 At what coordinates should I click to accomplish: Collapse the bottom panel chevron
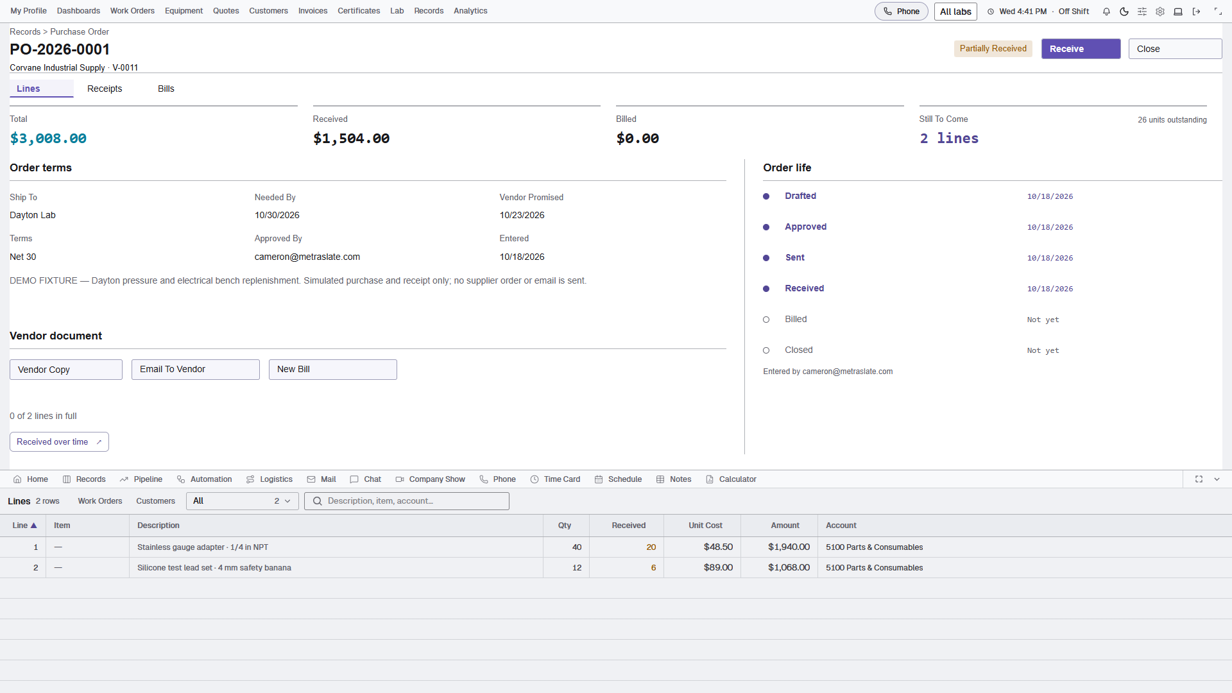(x=1217, y=479)
